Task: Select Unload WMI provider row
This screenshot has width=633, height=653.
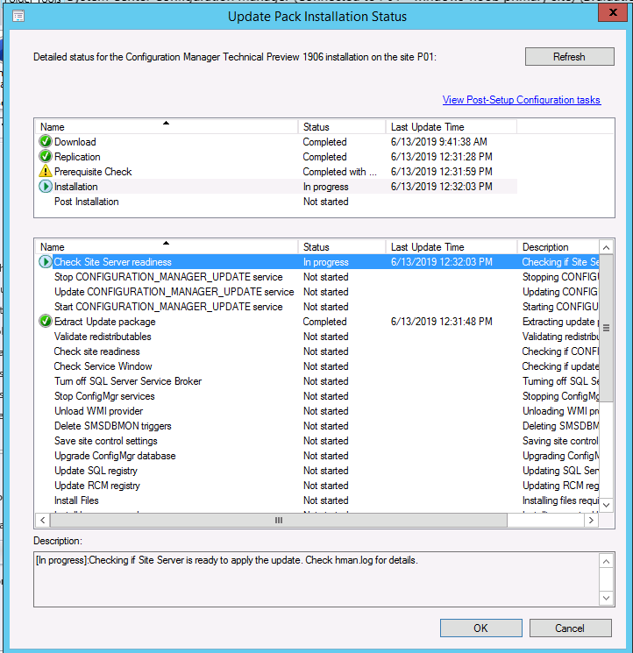Action: click(x=317, y=411)
